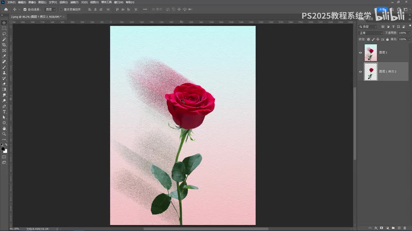Open the 文件(F) menu
Viewport: 412px width, 231px height.
point(11,2)
